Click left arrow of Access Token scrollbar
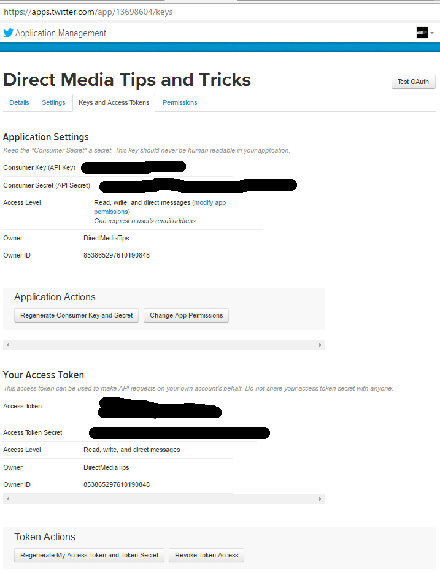 pos(8,499)
